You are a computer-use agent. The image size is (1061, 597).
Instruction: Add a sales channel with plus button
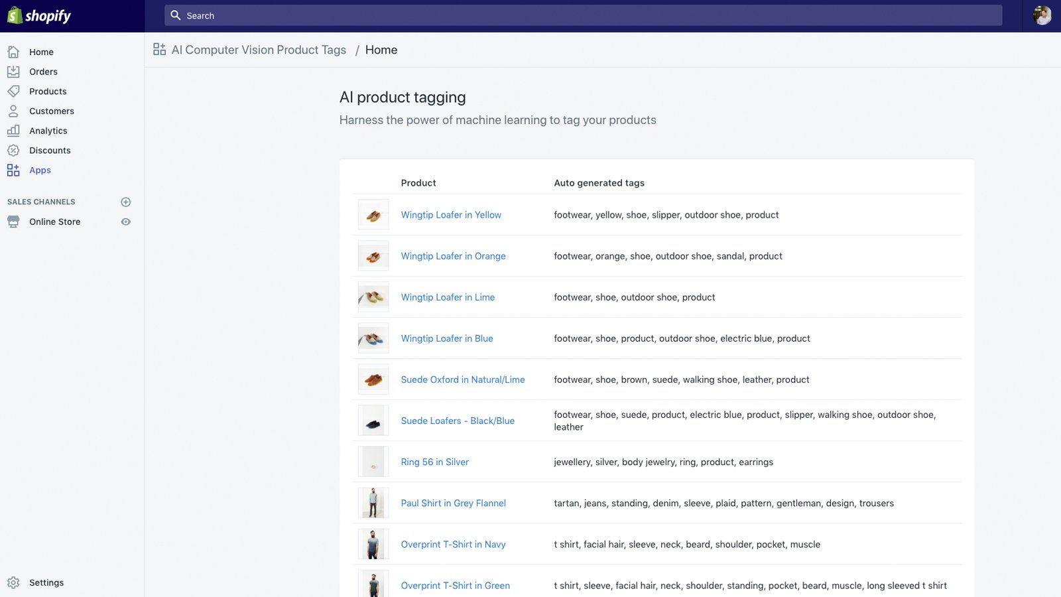click(x=126, y=202)
